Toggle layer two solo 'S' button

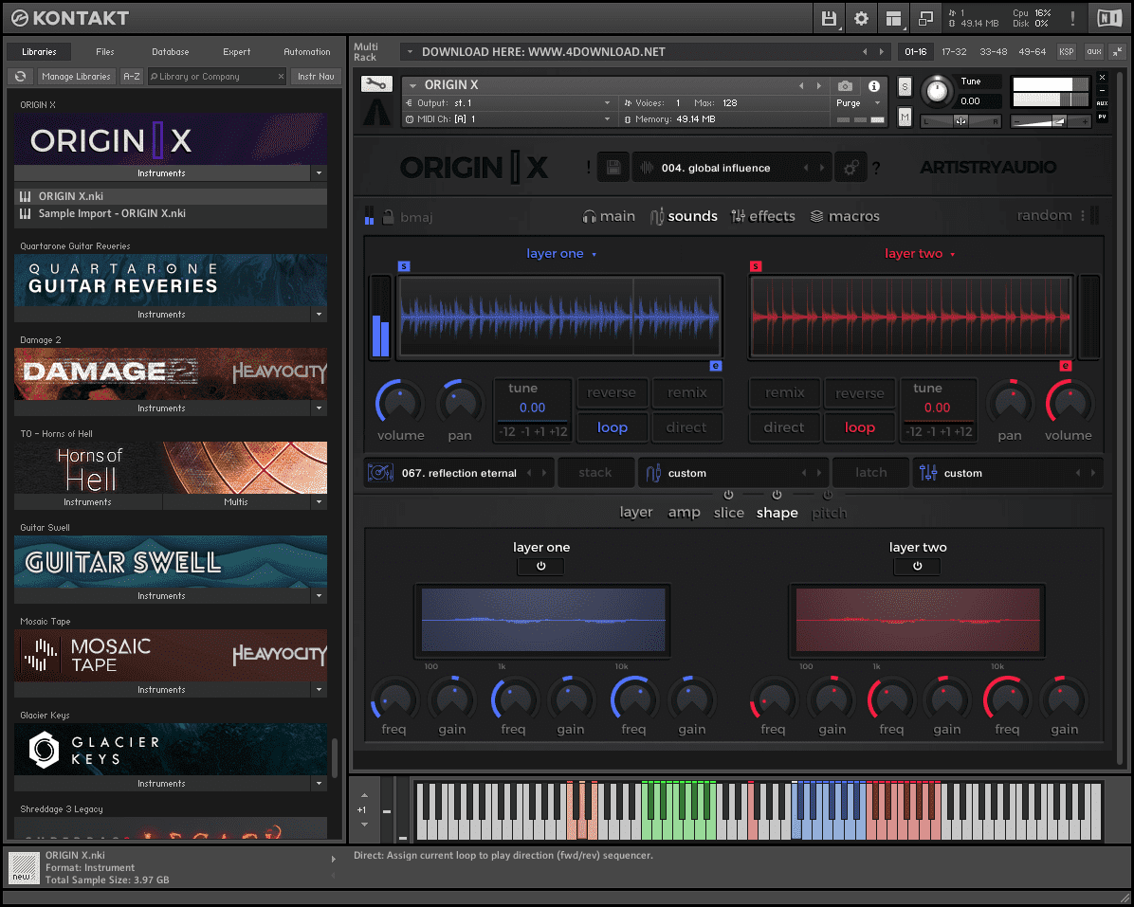pos(756,266)
